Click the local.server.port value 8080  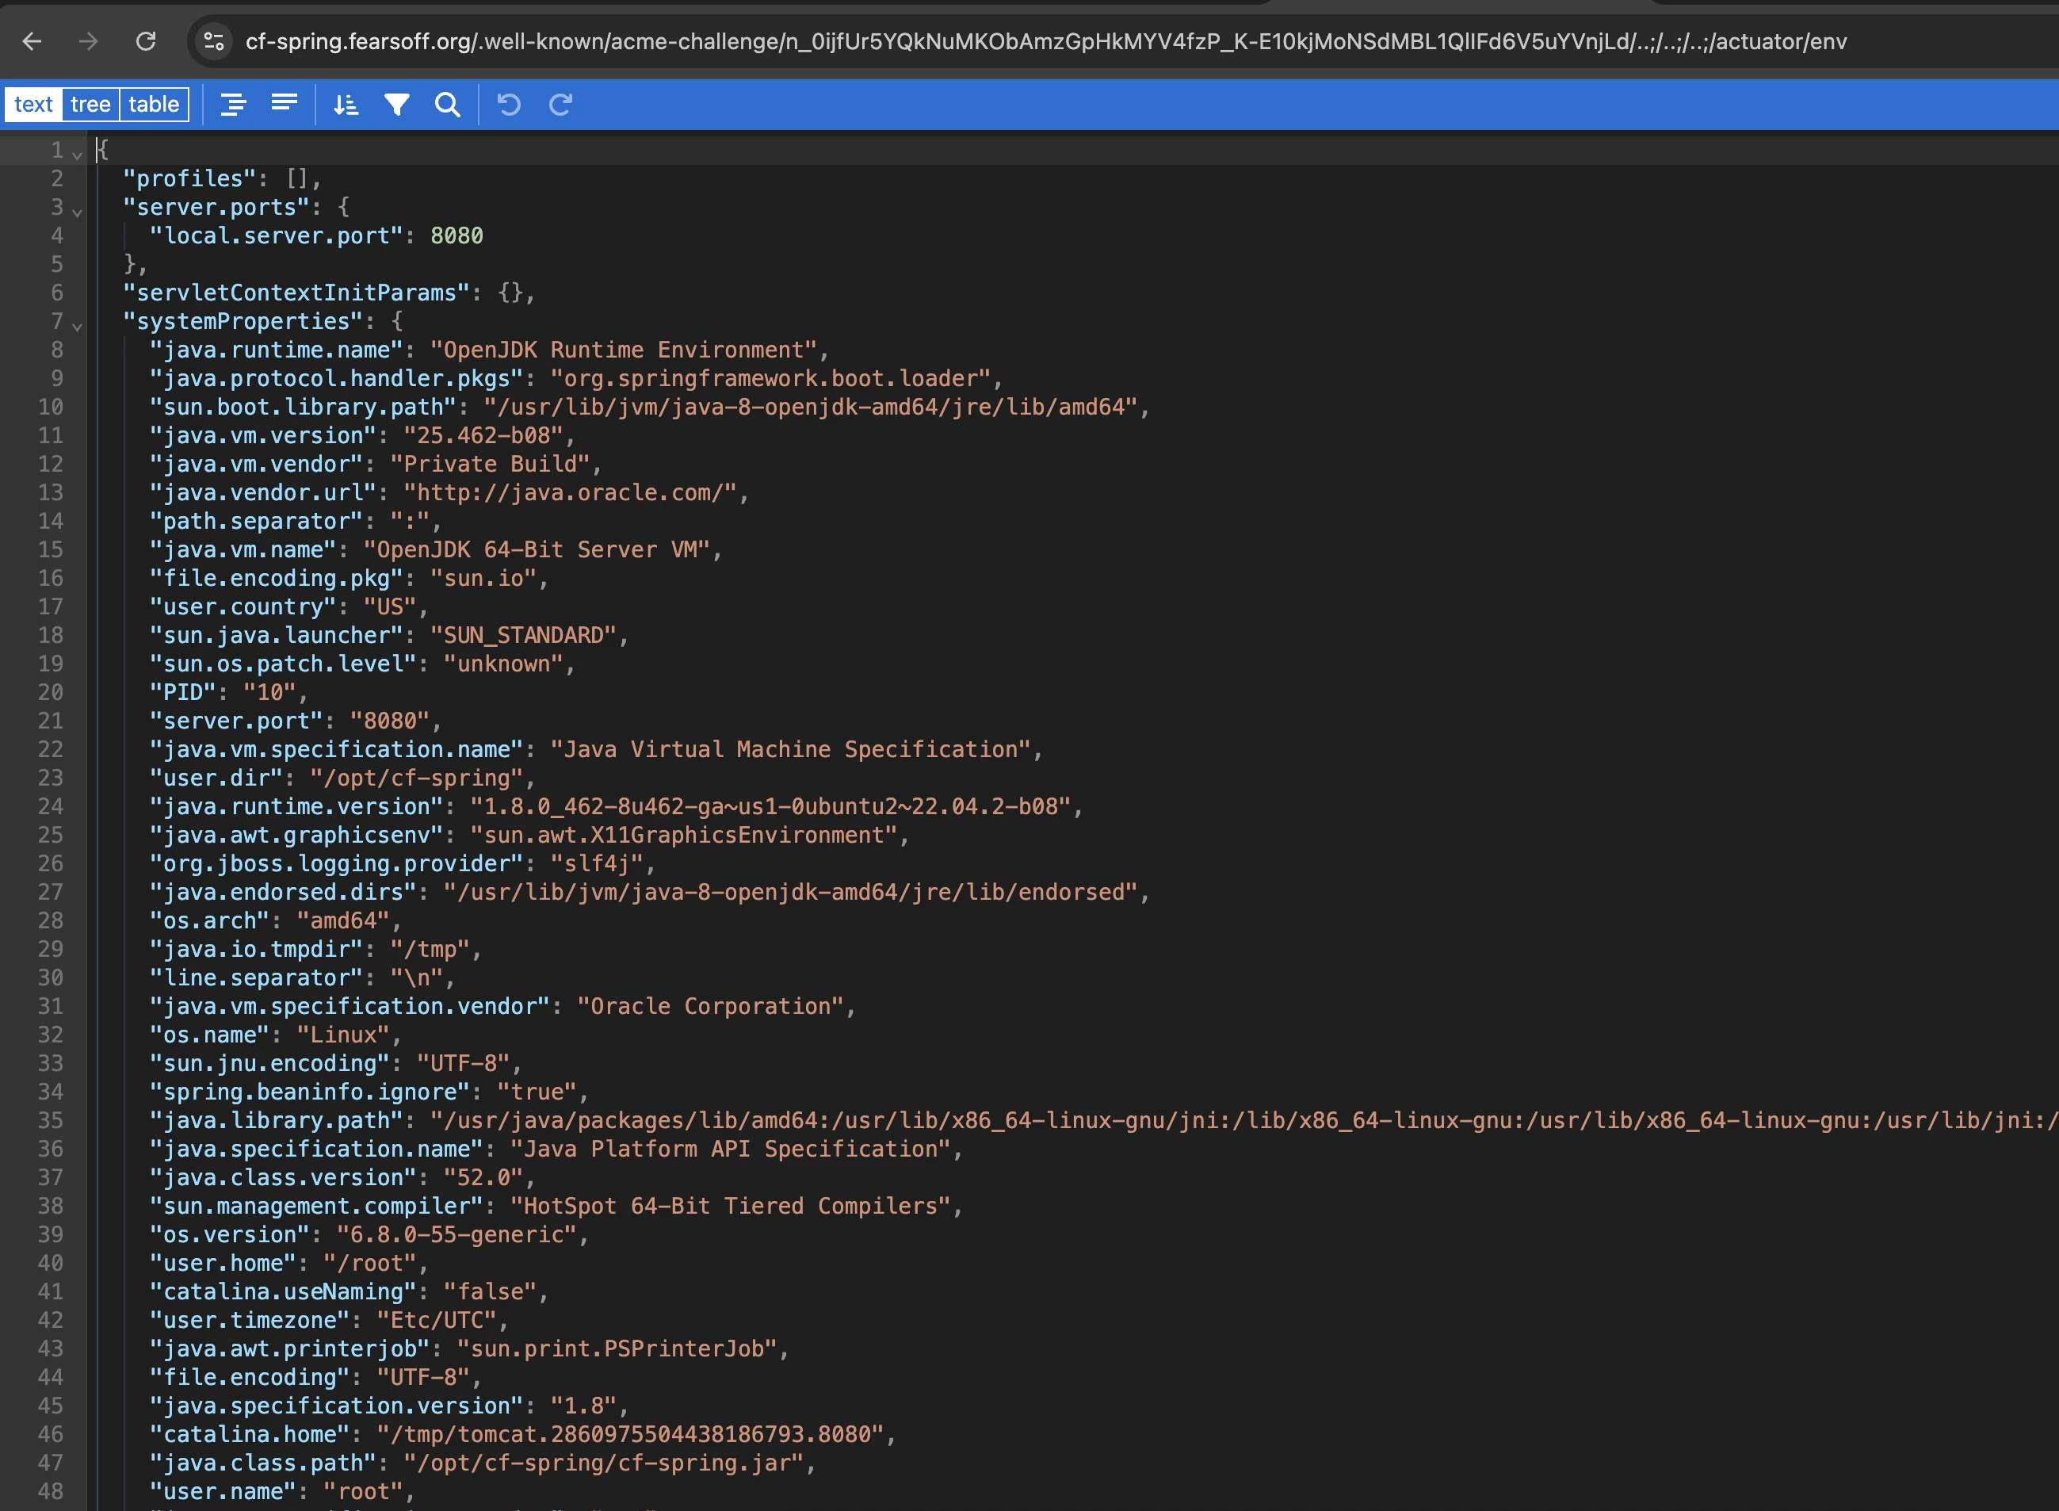(456, 236)
